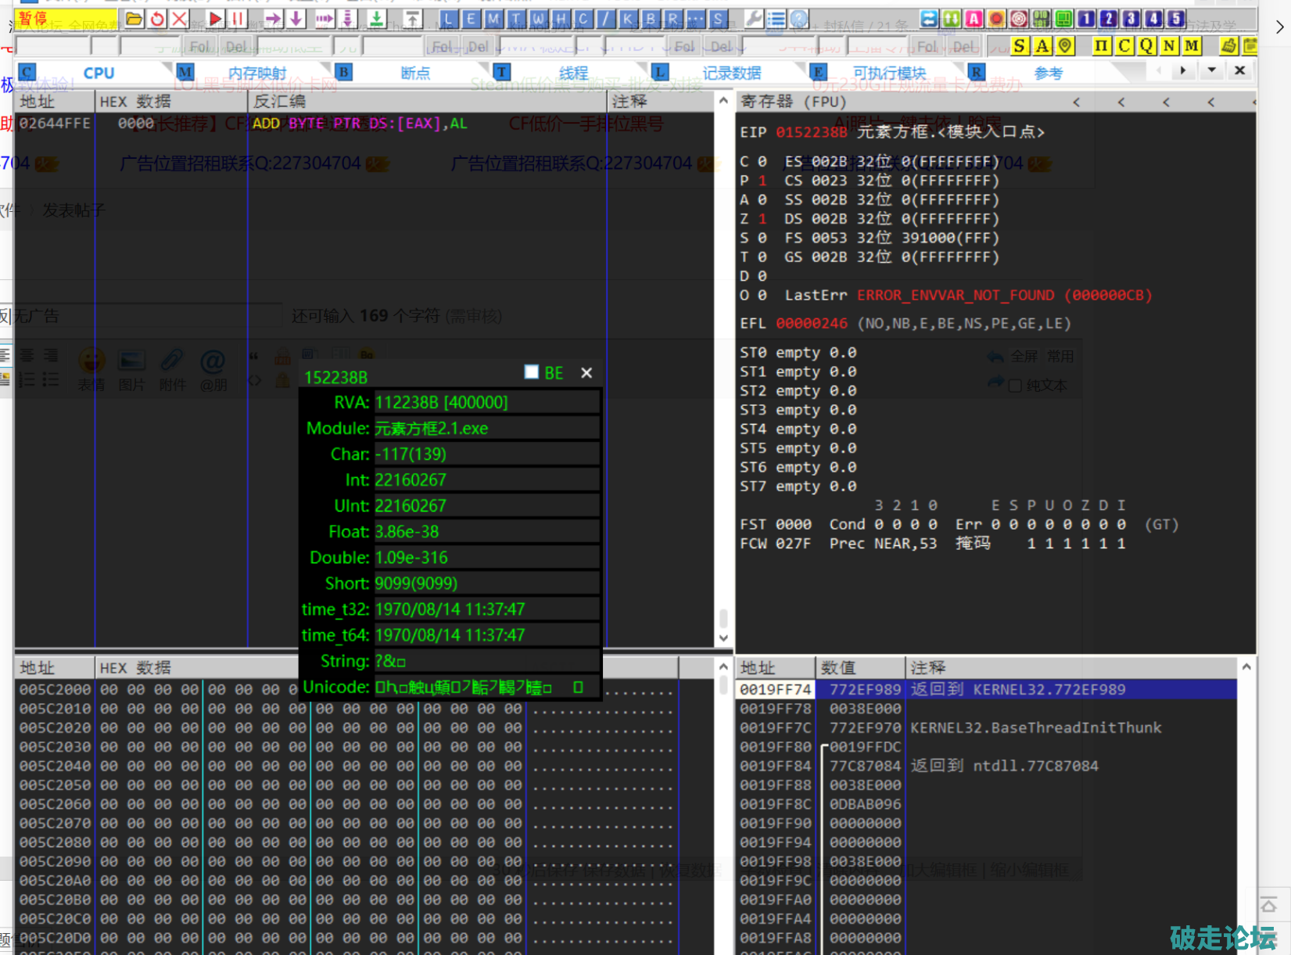Click the first Del button

coord(236,47)
